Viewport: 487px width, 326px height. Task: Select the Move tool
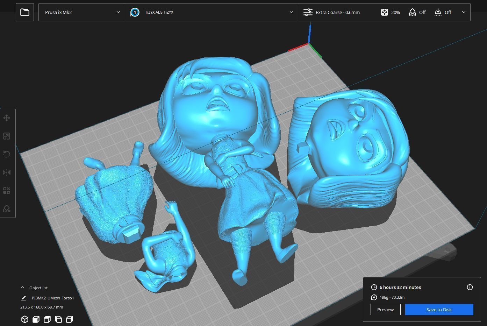[x=7, y=118]
